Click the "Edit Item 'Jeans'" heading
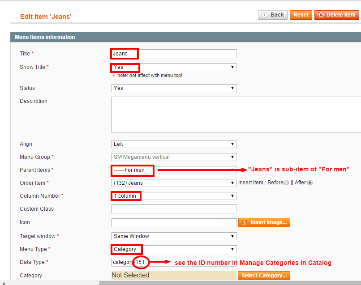Image resolution: width=361 pixels, height=285 pixels. pyautogui.click(x=46, y=17)
